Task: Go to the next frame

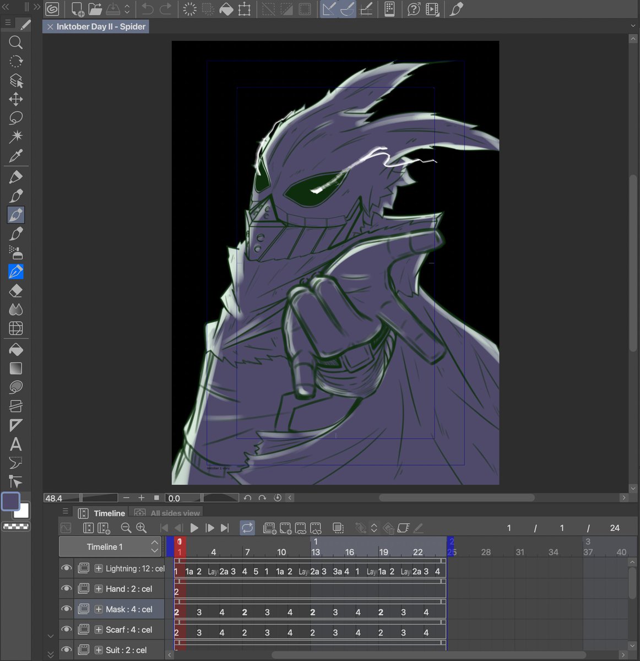Action: pyautogui.click(x=209, y=528)
